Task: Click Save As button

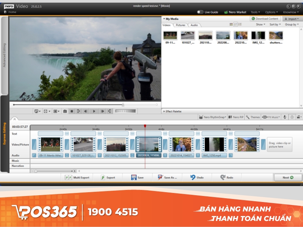Action: coord(167,177)
